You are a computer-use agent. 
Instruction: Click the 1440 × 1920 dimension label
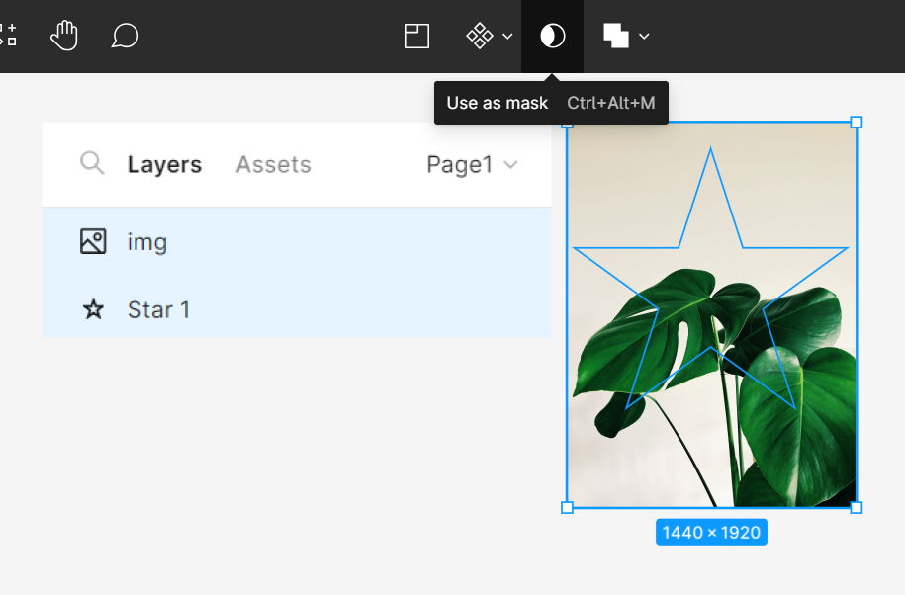pos(711,532)
